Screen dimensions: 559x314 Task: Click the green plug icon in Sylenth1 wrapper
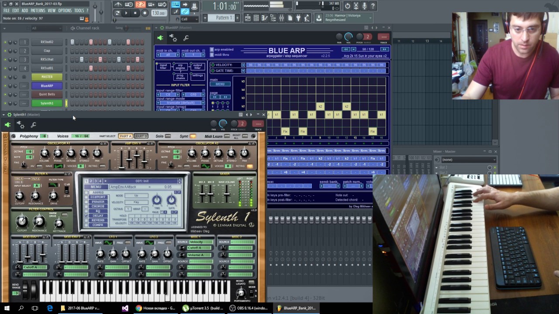click(7, 125)
